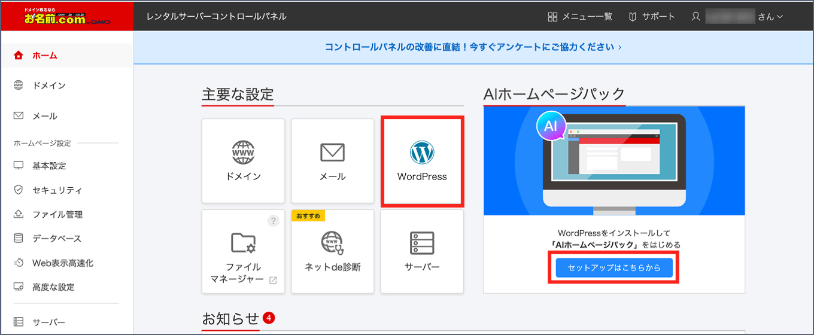The image size is (814, 335).
Task: Click the folder gear icon in ファイルマネージャー card
Action: [244, 243]
